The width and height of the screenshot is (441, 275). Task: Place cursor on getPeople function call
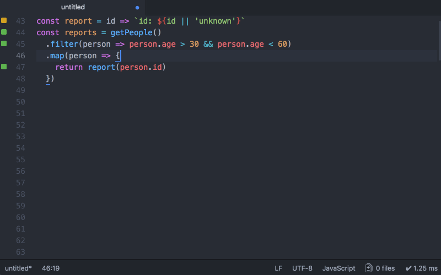click(131, 32)
